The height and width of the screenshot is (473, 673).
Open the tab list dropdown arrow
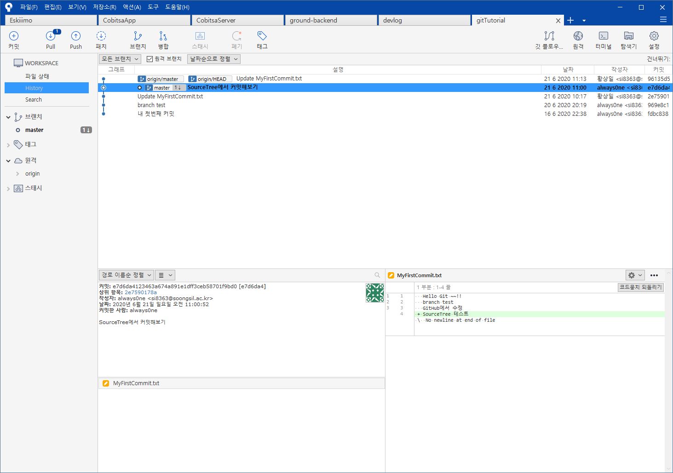point(584,21)
